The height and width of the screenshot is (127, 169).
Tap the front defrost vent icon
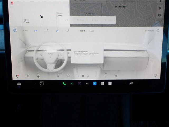coord(58,76)
